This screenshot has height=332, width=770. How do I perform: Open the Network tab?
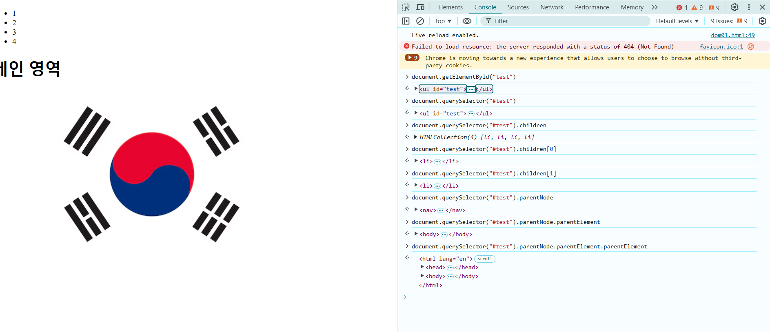pyautogui.click(x=552, y=7)
